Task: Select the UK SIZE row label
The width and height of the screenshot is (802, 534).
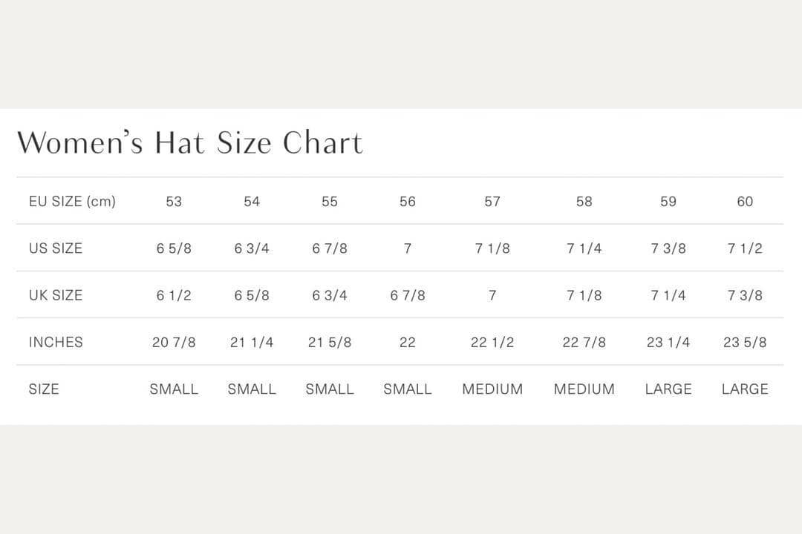Action: (x=56, y=295)
